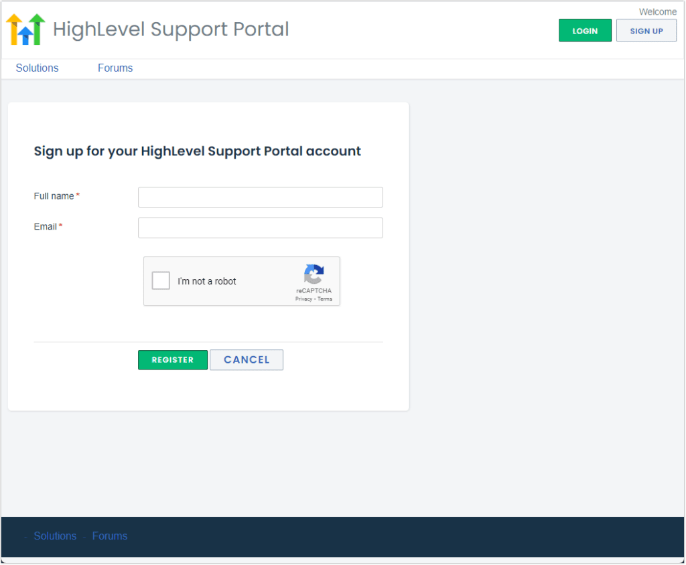Viewport: 686px width, 565px height.
Task: Click the sign up account heading
Action: click(198, 151)
